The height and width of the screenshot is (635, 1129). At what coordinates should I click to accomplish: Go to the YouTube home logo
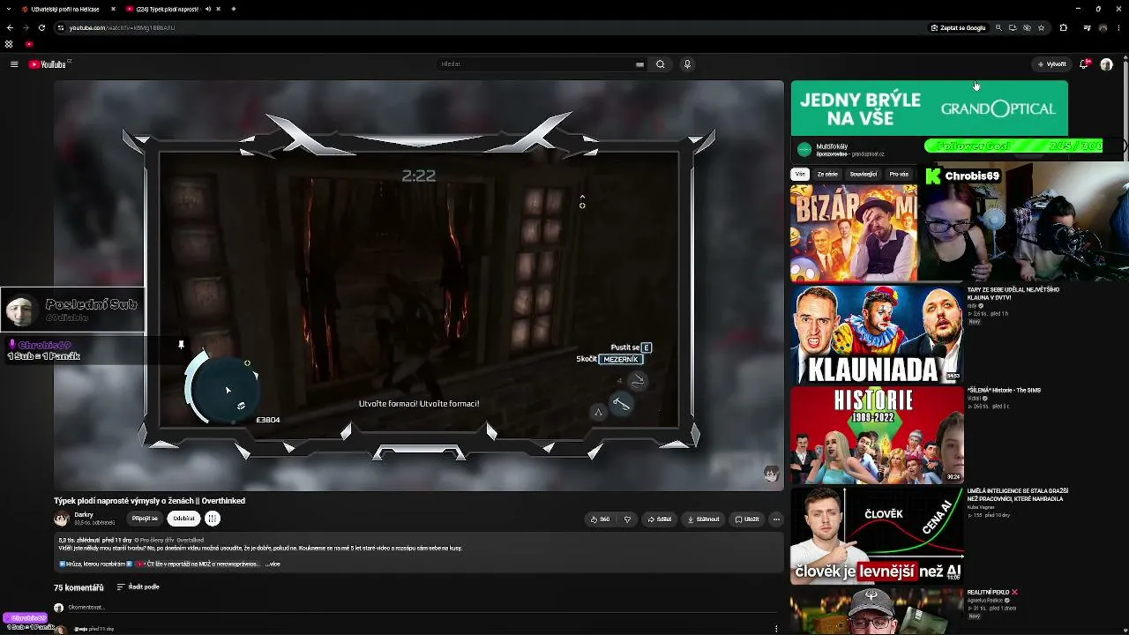coord(49,64)
